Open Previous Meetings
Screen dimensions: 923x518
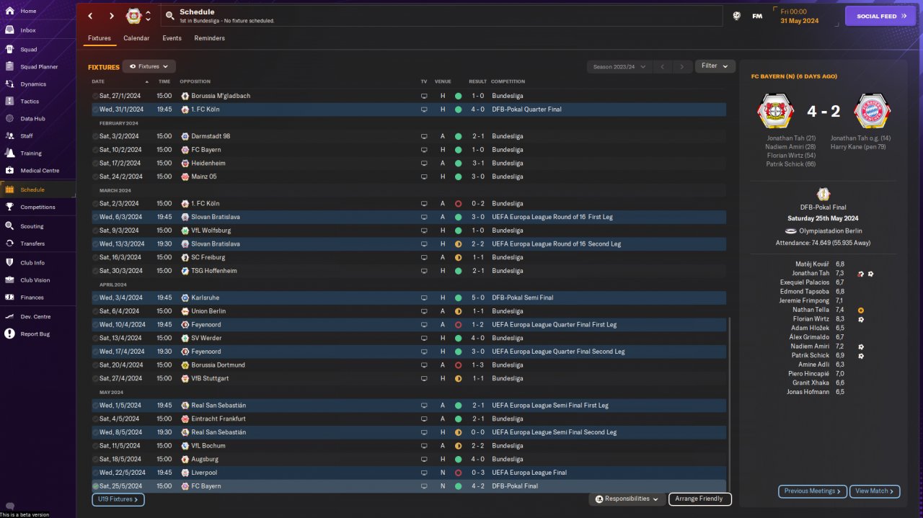[812, 491]
